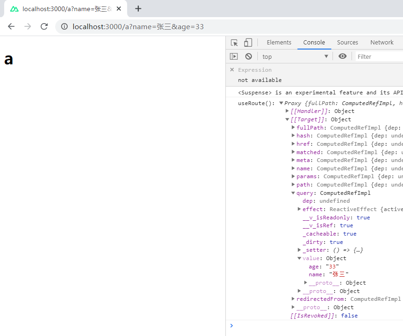Viewport: 403px width, 336px height.
Task: Switch to the Elements tab
Action: [279, 43]
